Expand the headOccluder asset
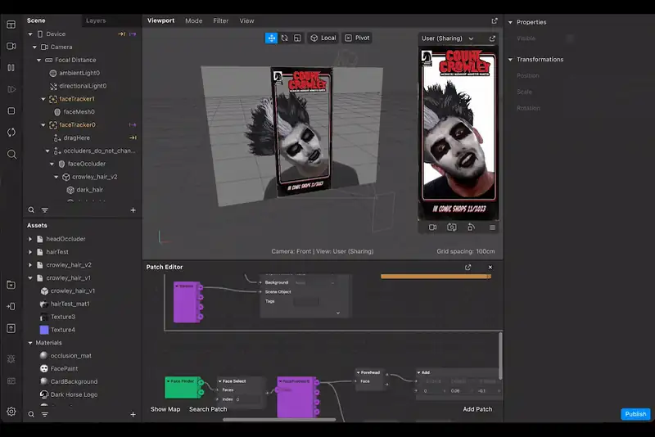The image size is (655, 437). (x=30, y=239)
